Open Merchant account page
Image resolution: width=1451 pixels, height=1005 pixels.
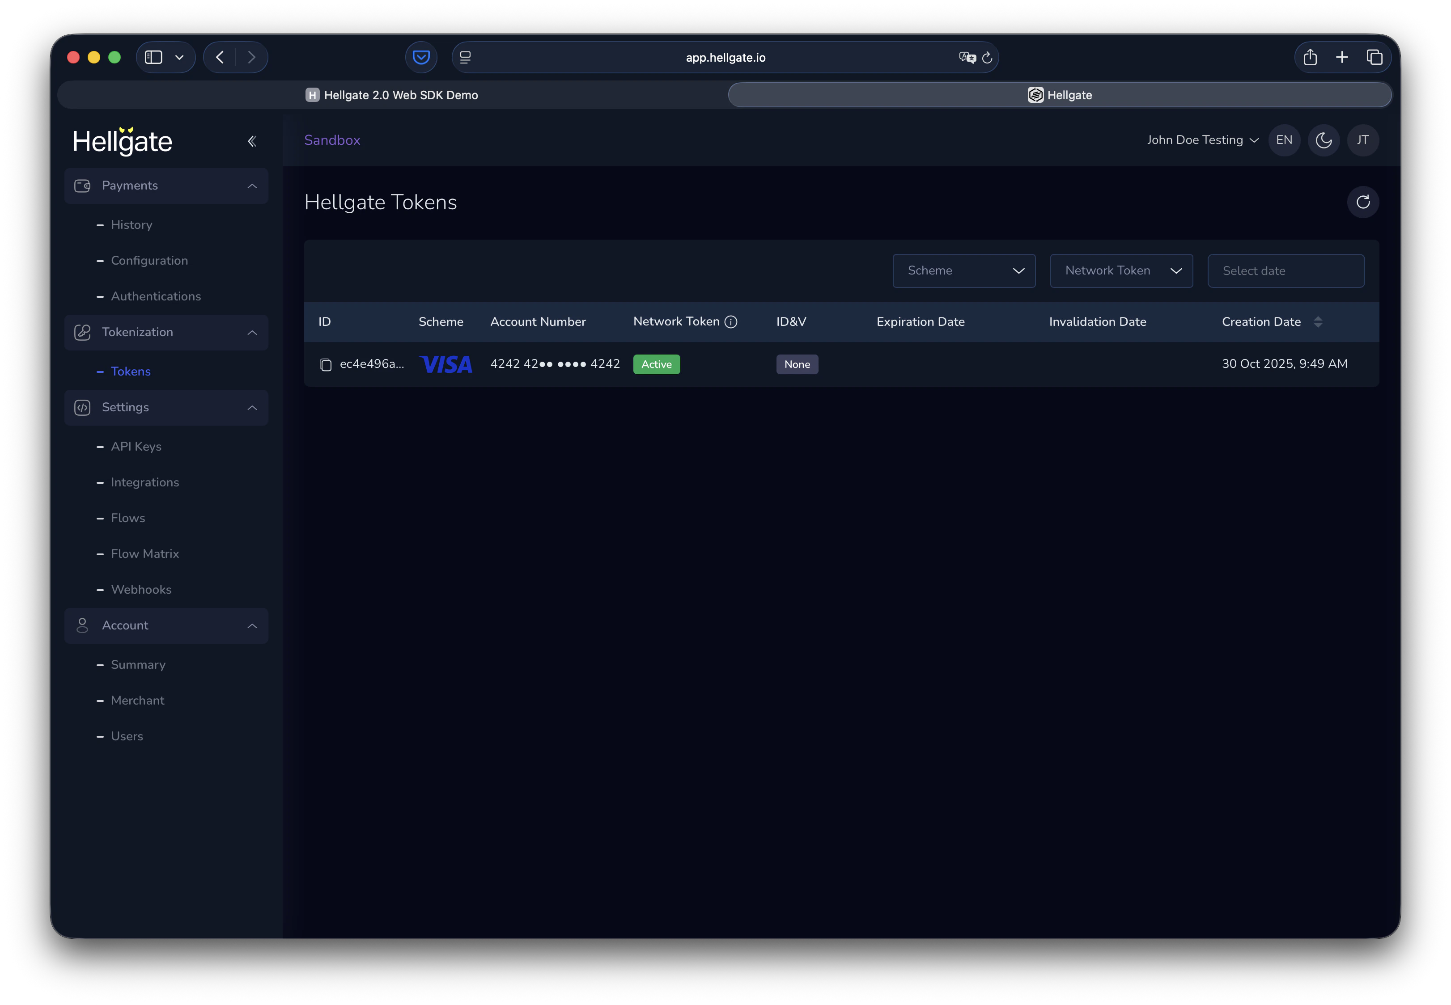(x=137, y=700)
